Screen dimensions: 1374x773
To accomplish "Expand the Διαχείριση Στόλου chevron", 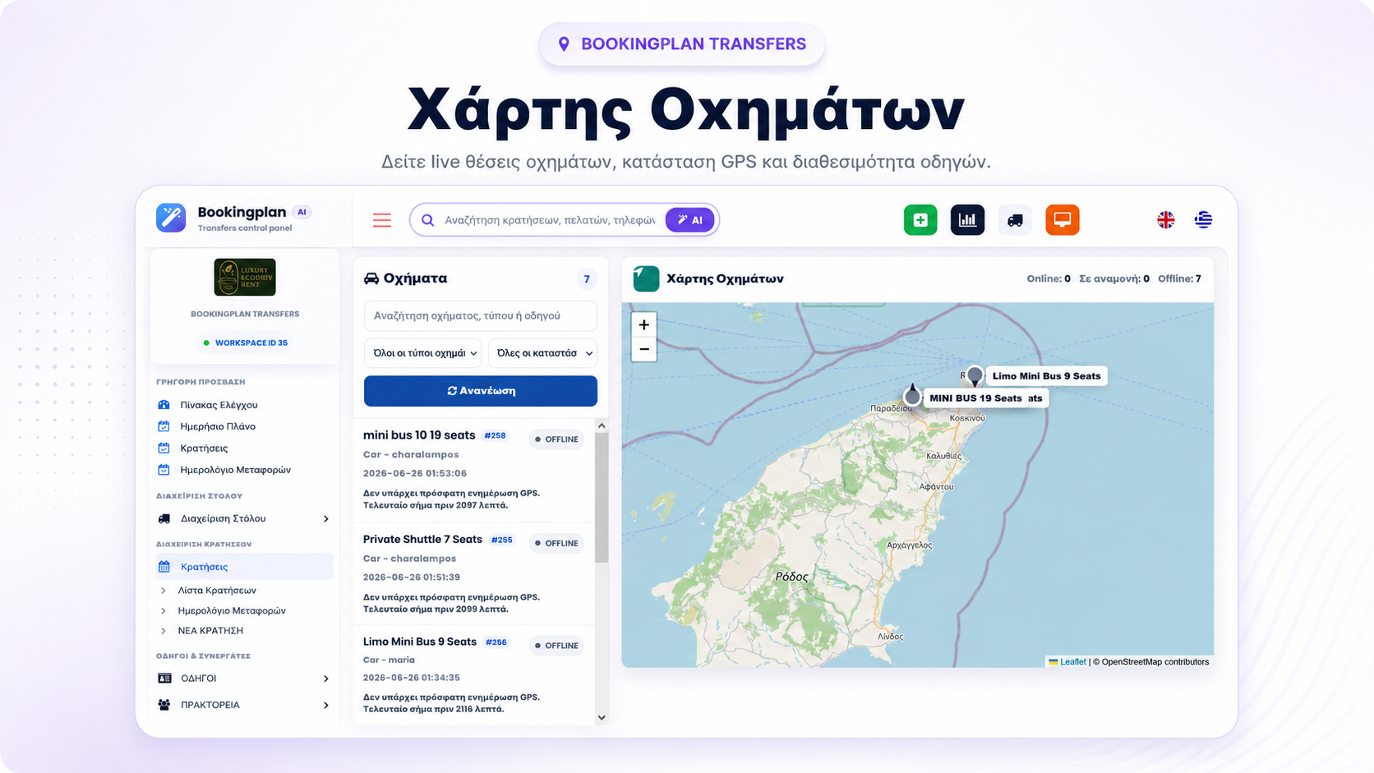I will 325,519.
